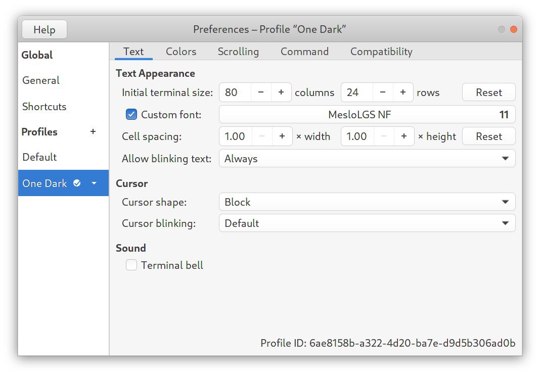Open General settings in sidebar
This screenshot has width=540, height=375.
click(63, 80)
